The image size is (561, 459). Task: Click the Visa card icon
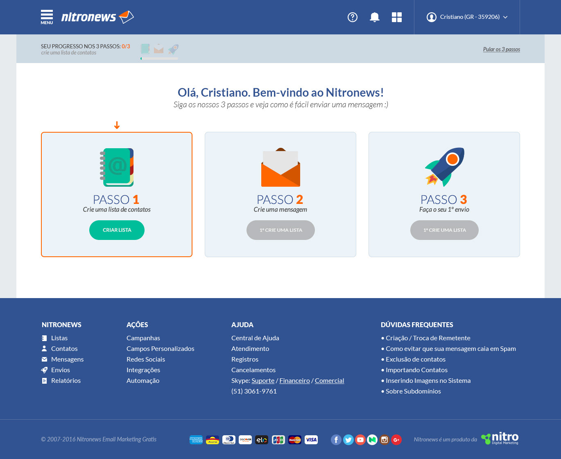point(311,440)
